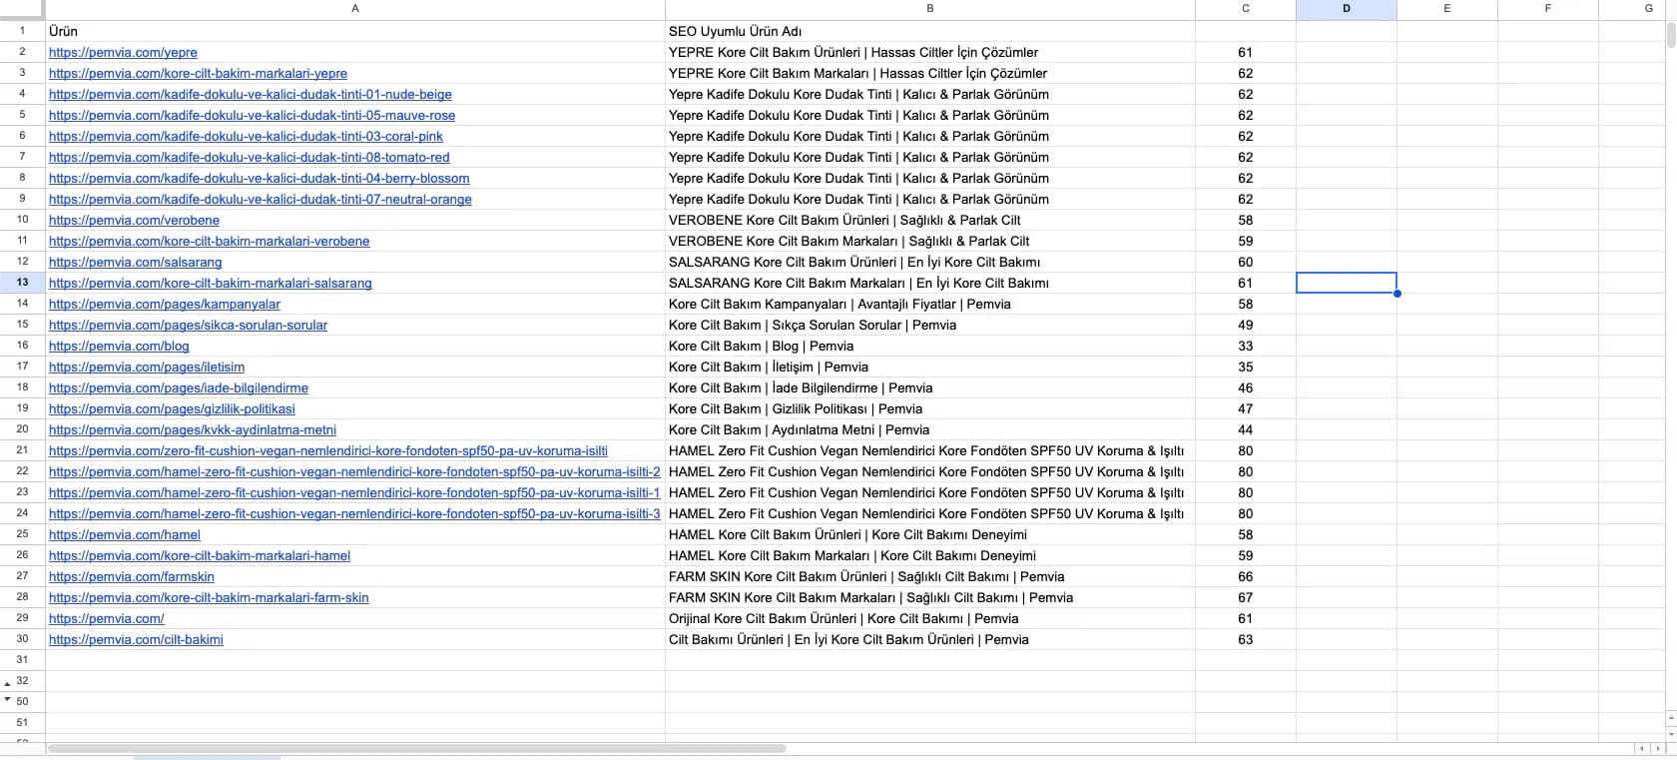1677x760 pixels.
Task: Open the dudak-tinti-03-coral-pink link
Action: (x=246, y=136)
